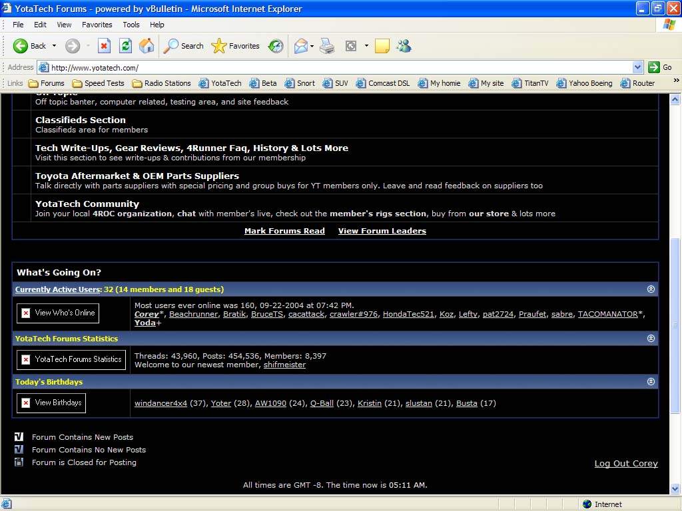This screenshot has width=682, height=511.
Task: Collapse the Today's Birthdays section
Action: pyautogui.click(x=651, y=381)
